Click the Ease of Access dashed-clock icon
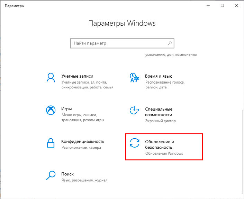 (x=134, y=110)
